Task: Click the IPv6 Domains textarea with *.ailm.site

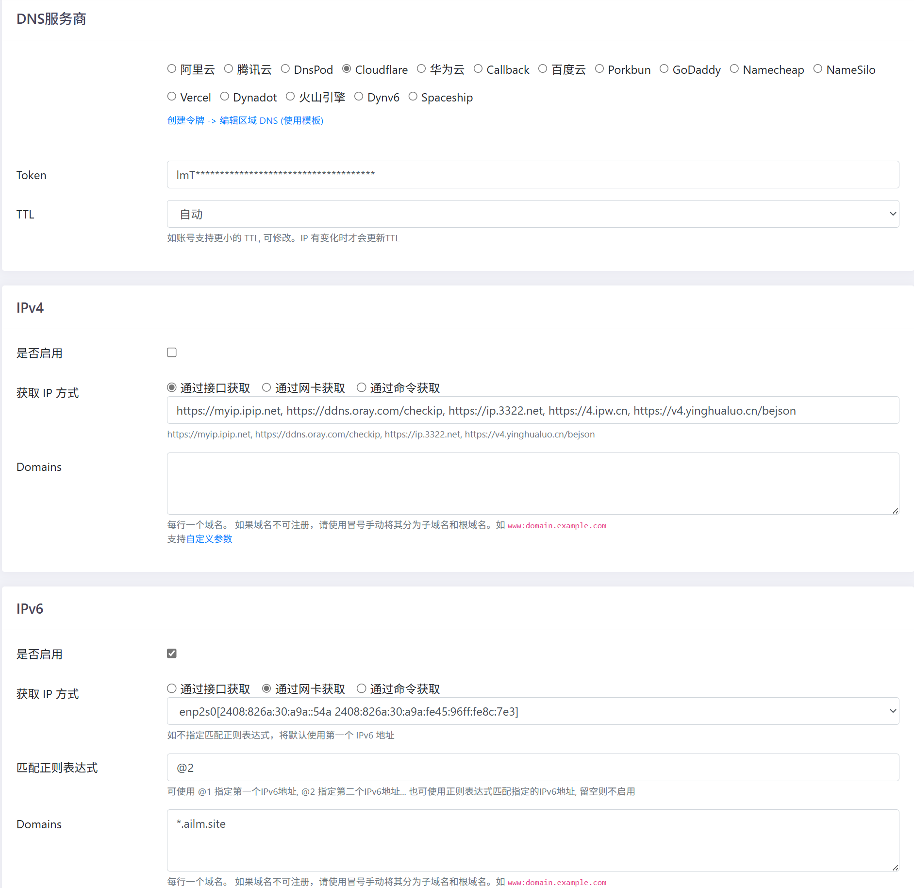Action: click(x=532, y=840)
